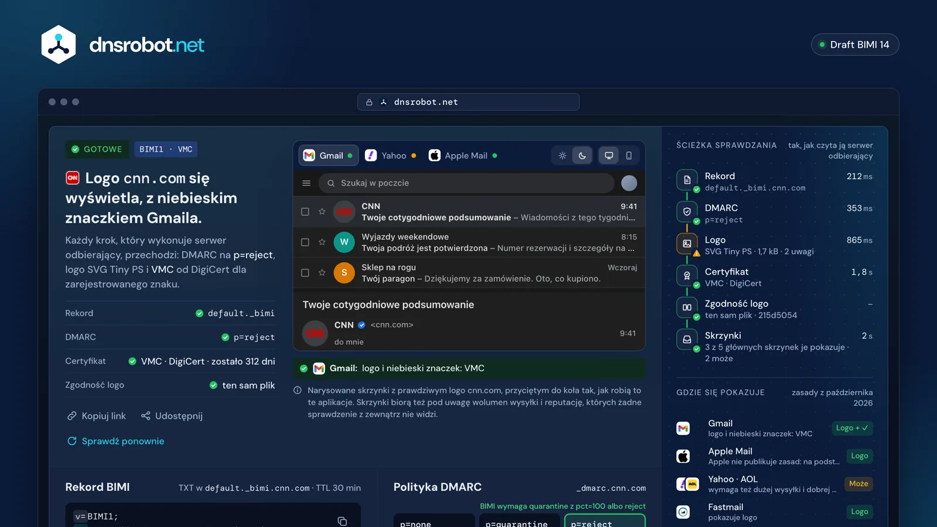937x527 pixels.
Task: Enable dark theme moon toggle
Action: coord(582,156)
